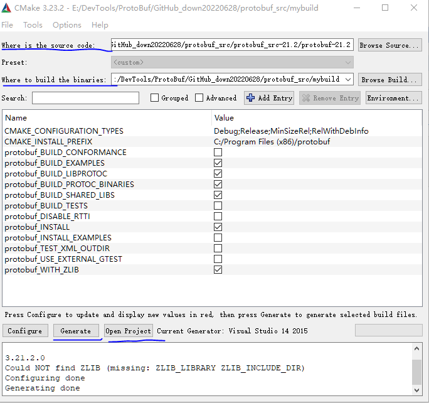Click the 3.21.2.0 log line
The image size is (429, 403).
[25, 358]
